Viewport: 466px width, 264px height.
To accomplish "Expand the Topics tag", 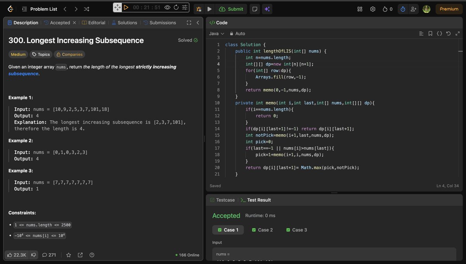I will (x=41, y=54).
